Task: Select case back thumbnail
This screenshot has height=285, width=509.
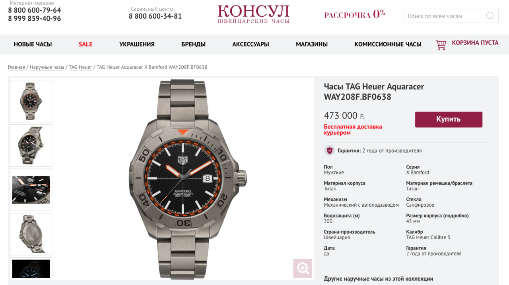Action: [x=31, y=234]
